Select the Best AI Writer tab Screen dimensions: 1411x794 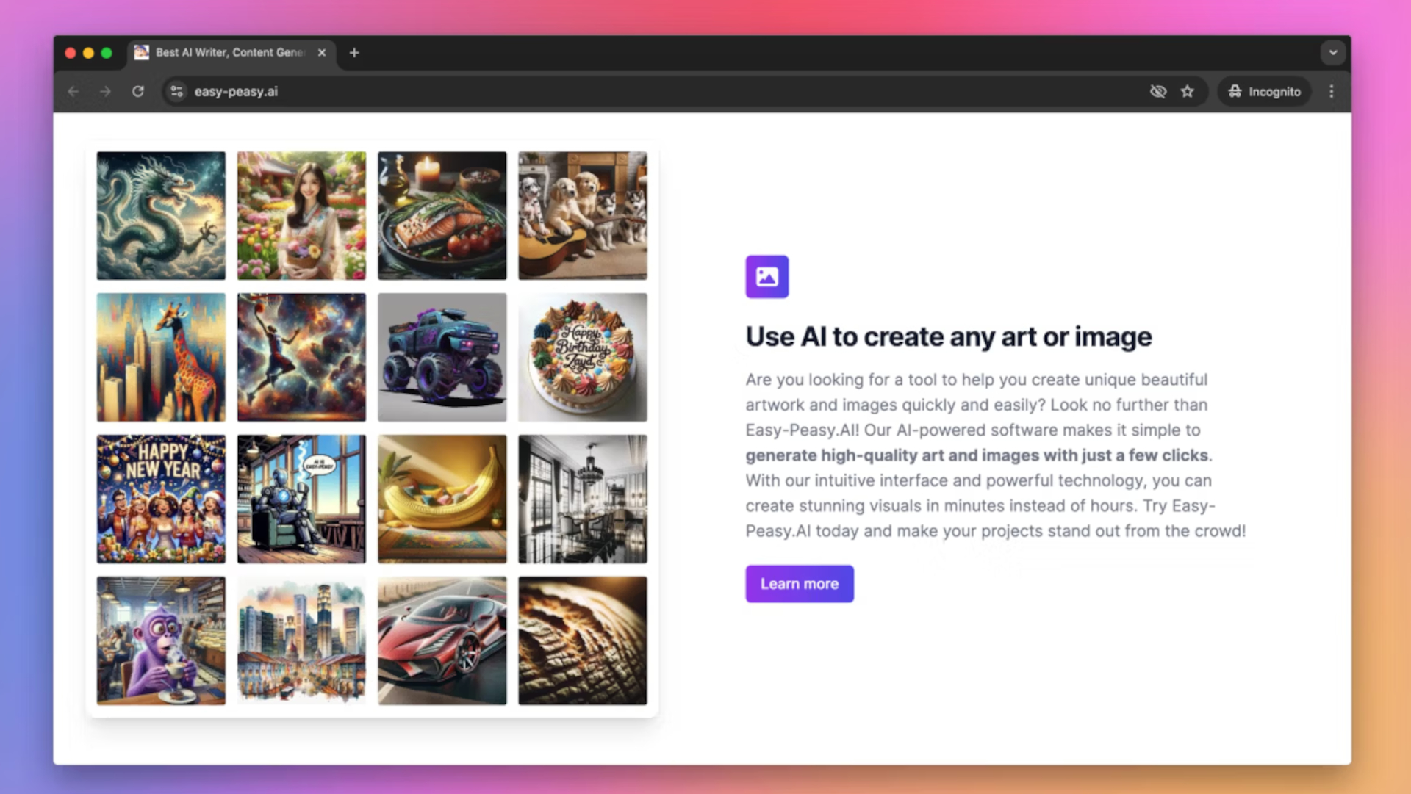(x=228, y=53)
